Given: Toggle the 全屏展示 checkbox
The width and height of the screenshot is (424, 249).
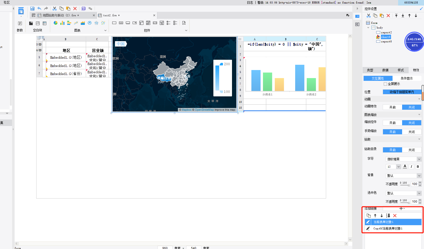Looking at the screenshot, I should pos(385,84).
